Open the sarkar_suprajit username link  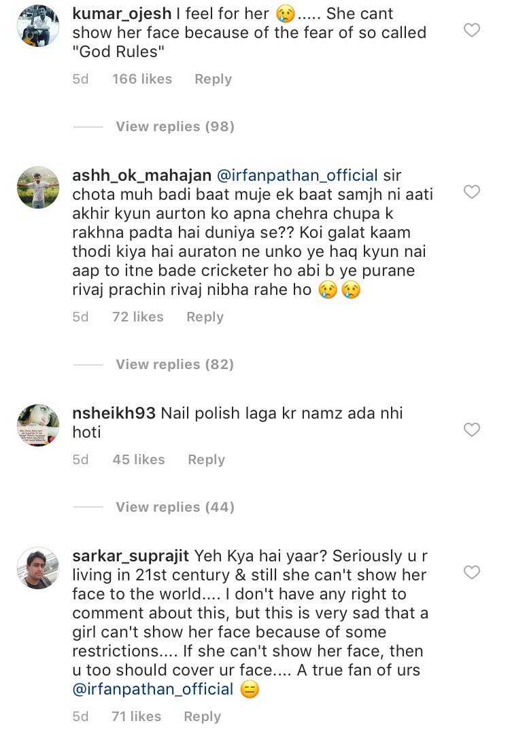129,555
